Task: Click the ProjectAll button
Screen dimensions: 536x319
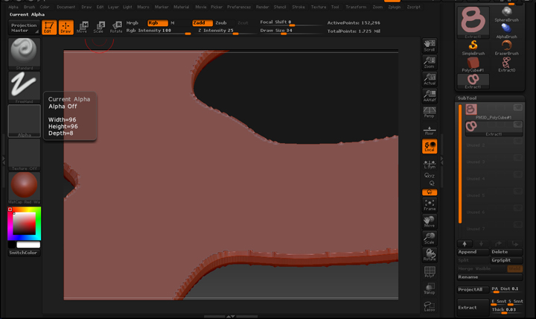Action: [473, 290]
